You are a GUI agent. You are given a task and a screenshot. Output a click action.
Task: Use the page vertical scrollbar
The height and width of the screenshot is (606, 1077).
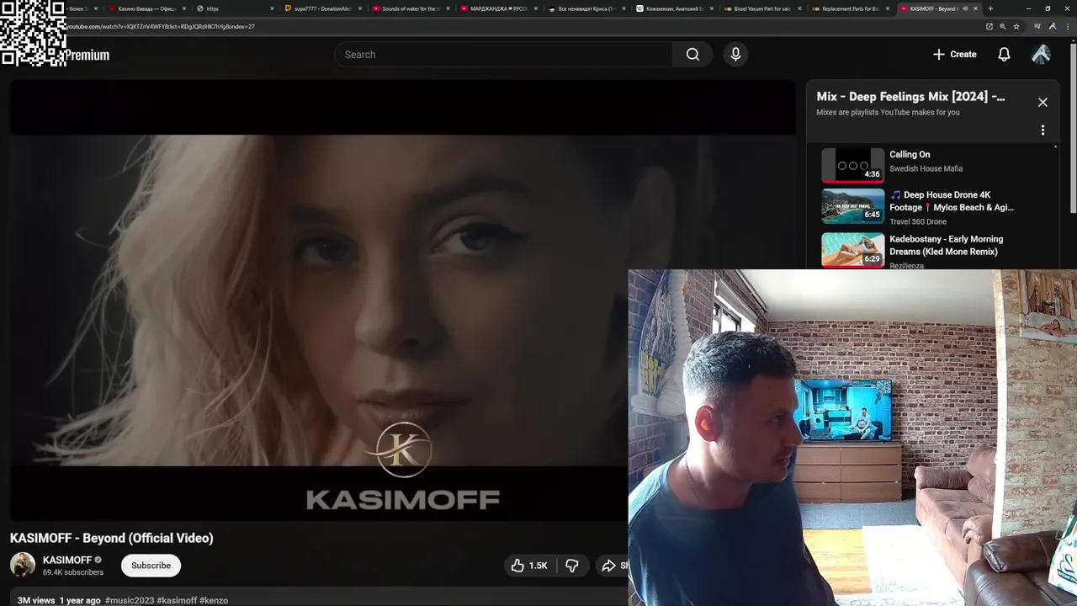click(x=1073, y=126)
